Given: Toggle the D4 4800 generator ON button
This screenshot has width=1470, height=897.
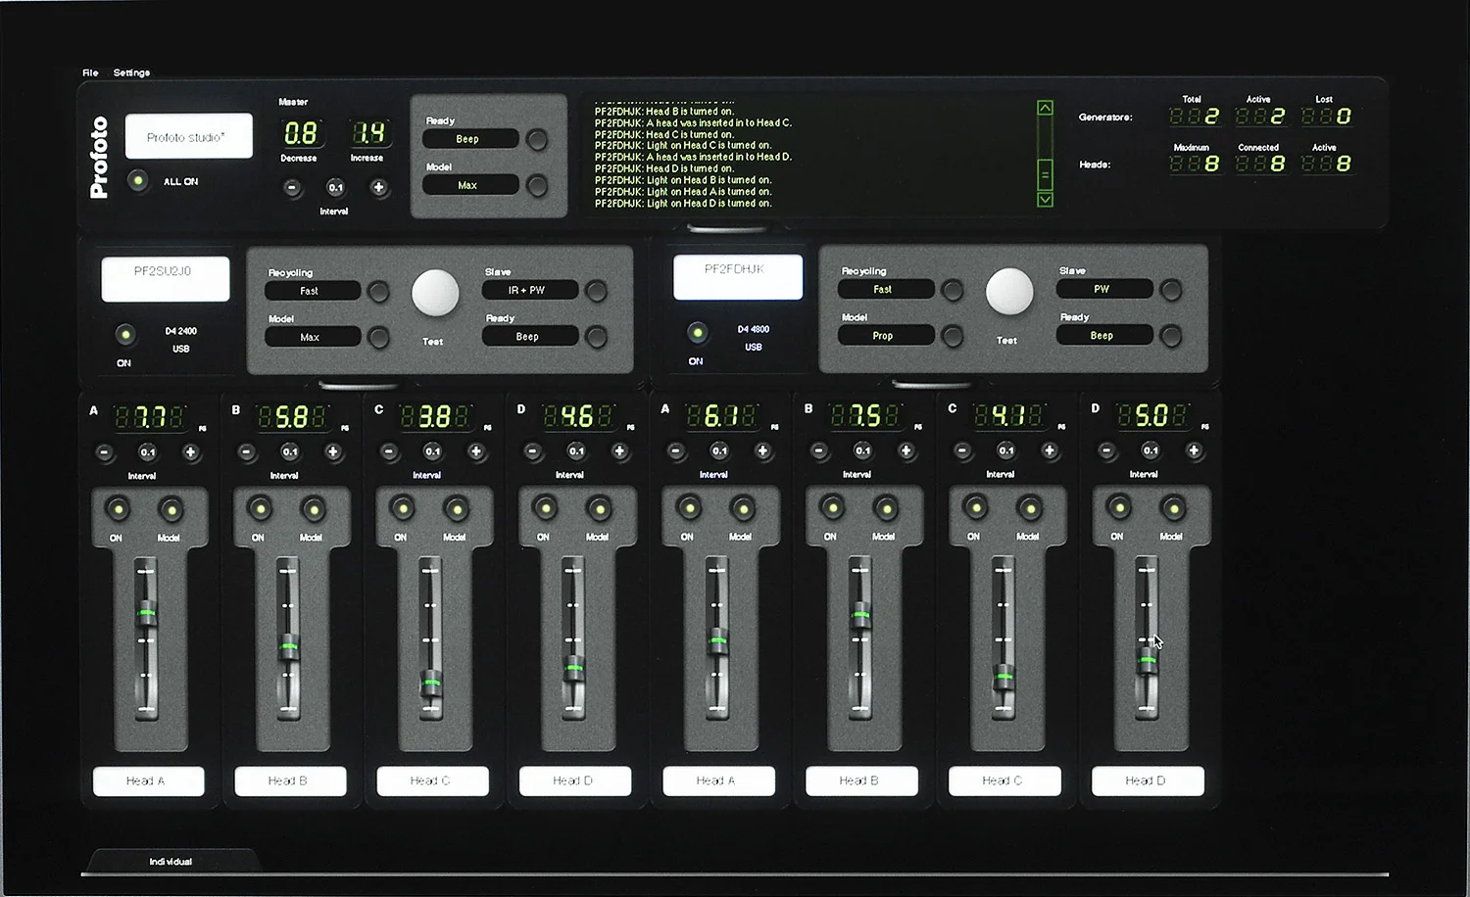Looking at the screenshot, I should pos(697,333).
